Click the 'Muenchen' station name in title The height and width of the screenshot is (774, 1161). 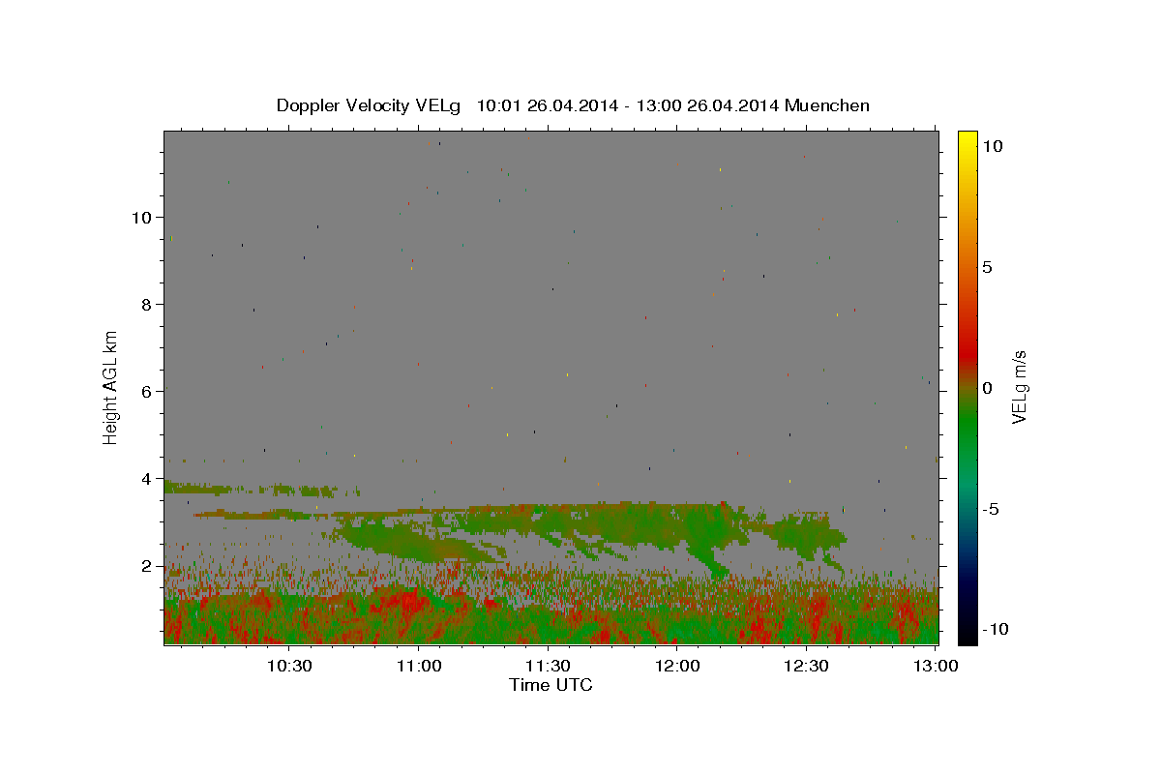point(827,105)
